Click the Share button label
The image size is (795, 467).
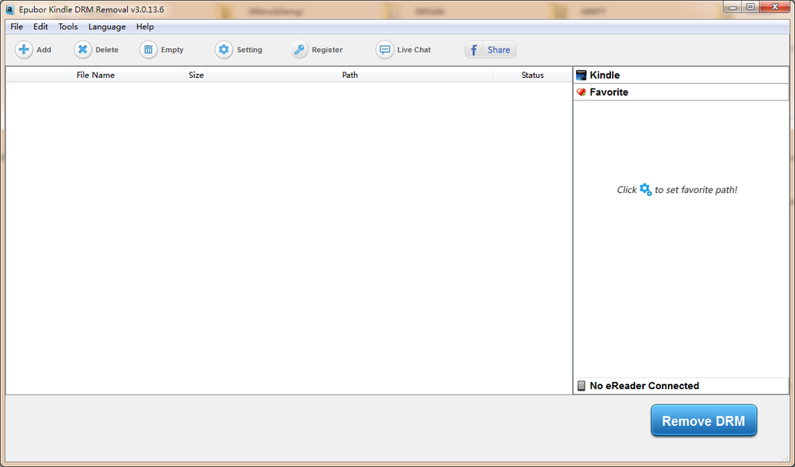499,50
